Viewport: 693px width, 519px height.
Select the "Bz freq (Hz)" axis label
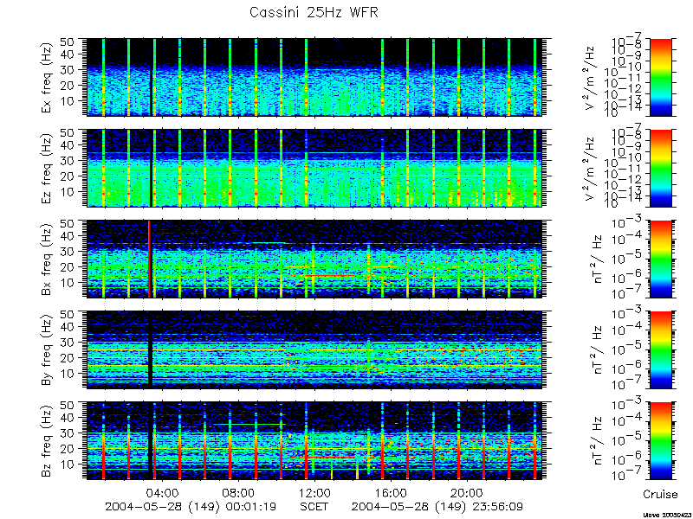47,441
